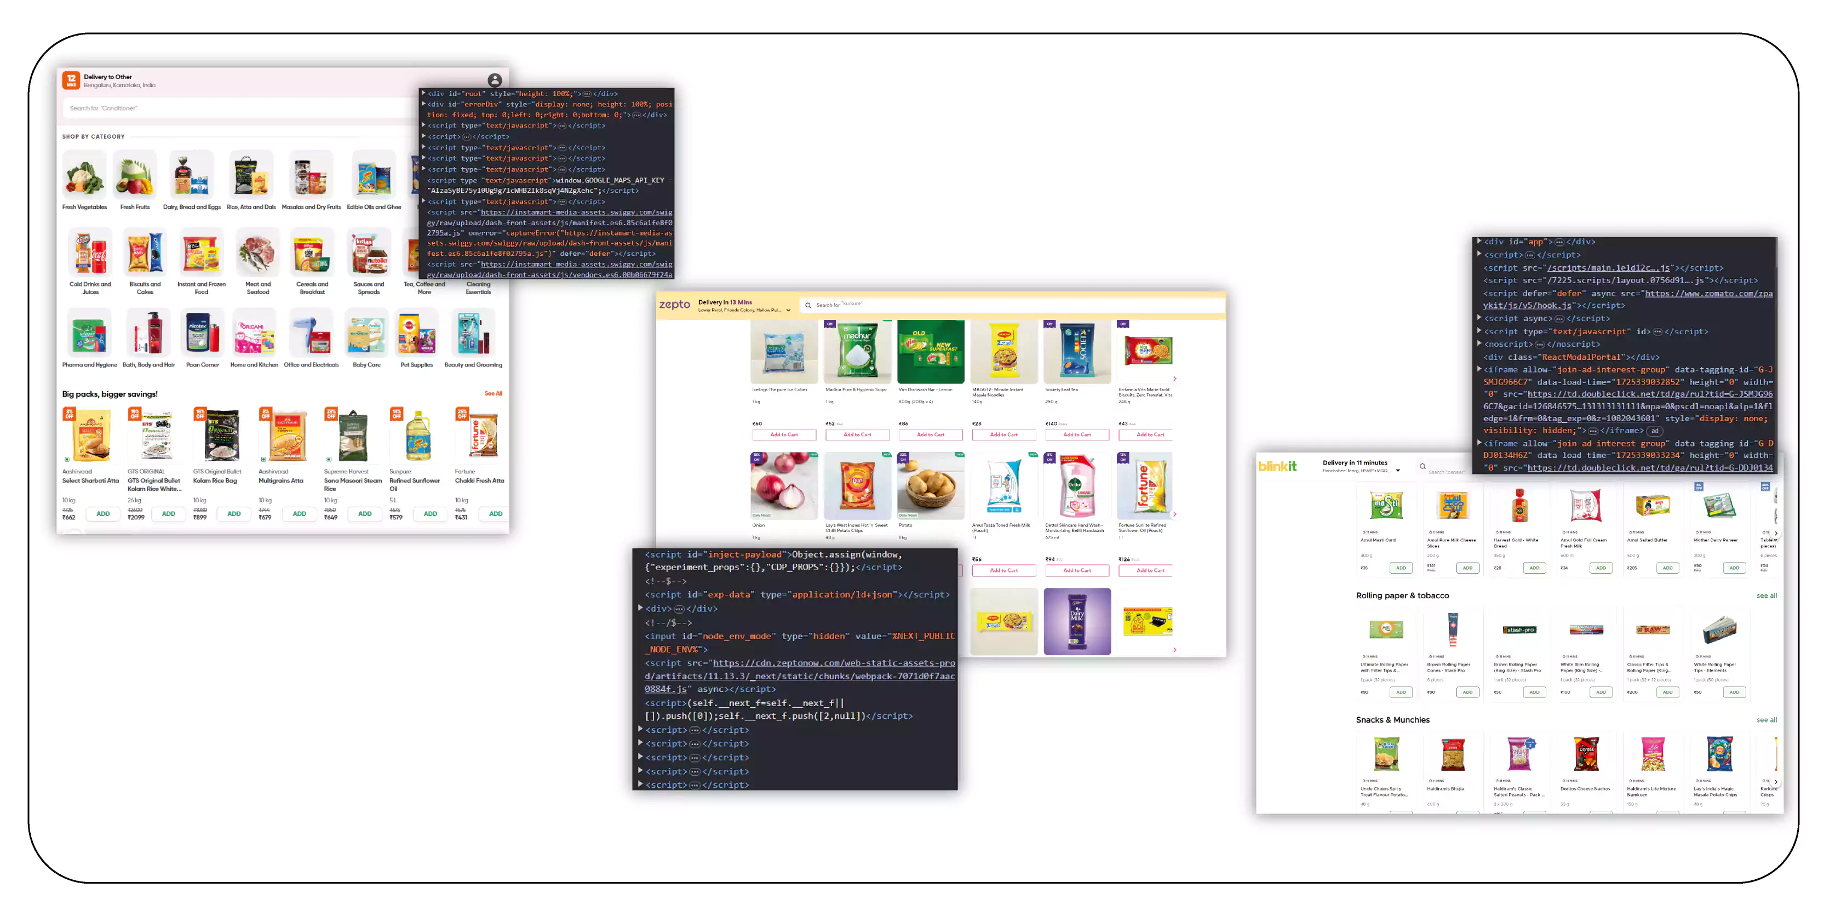
Task: Expand the Zepto delivery location dropdown
Action: (788, 310)
